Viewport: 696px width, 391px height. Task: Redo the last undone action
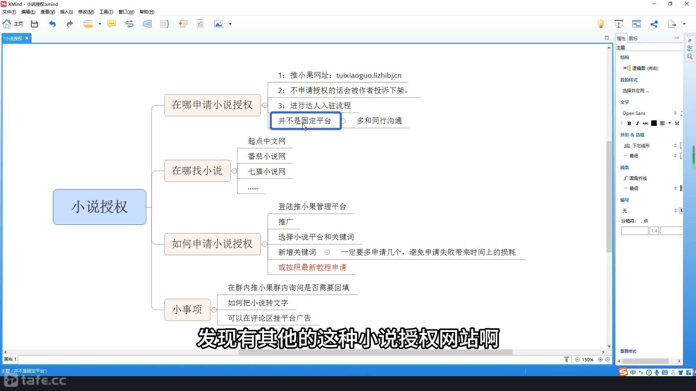pyautogui.click(x=70, y=24)
